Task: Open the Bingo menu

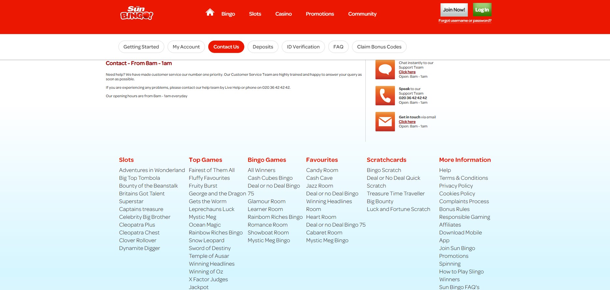Action: [x=228, y=14]
